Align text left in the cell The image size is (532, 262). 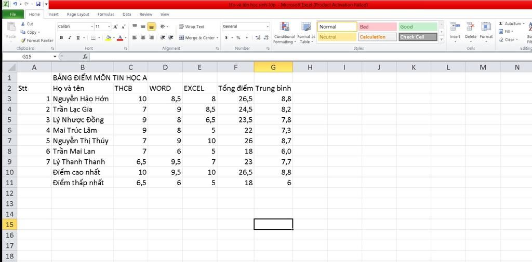(135, 38)
